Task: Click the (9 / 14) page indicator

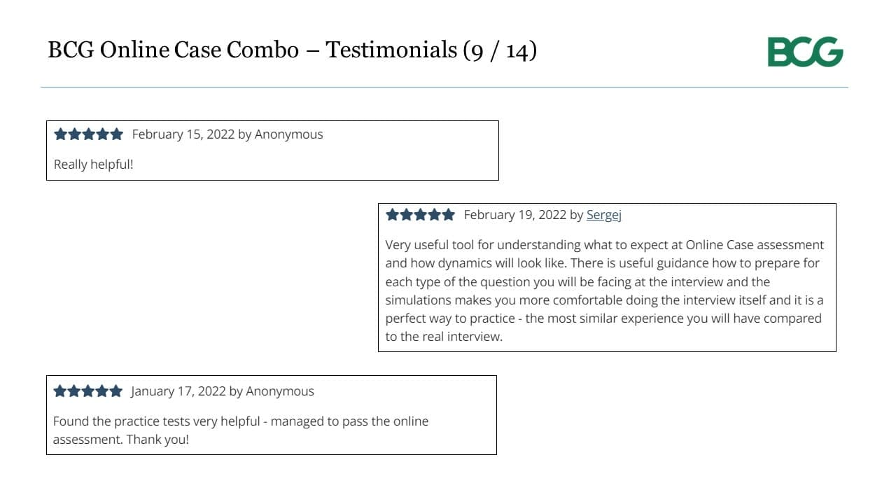Action: click(x=500, y=50)
